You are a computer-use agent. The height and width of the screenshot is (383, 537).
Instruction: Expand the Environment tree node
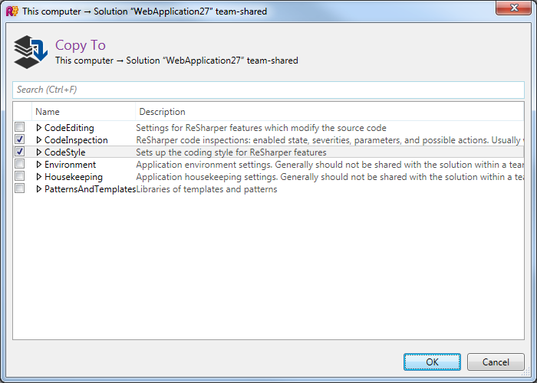click(x=38, y=165)
